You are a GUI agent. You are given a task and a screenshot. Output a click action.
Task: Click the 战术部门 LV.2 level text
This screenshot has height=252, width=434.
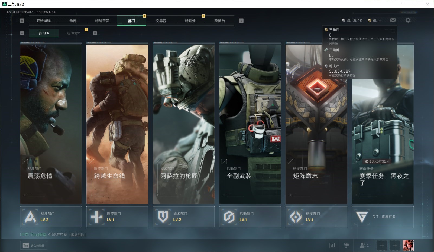pyautogui.click(x=177, y=220)
